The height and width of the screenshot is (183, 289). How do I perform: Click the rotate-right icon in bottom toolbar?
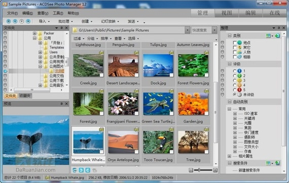click(81, 170)
